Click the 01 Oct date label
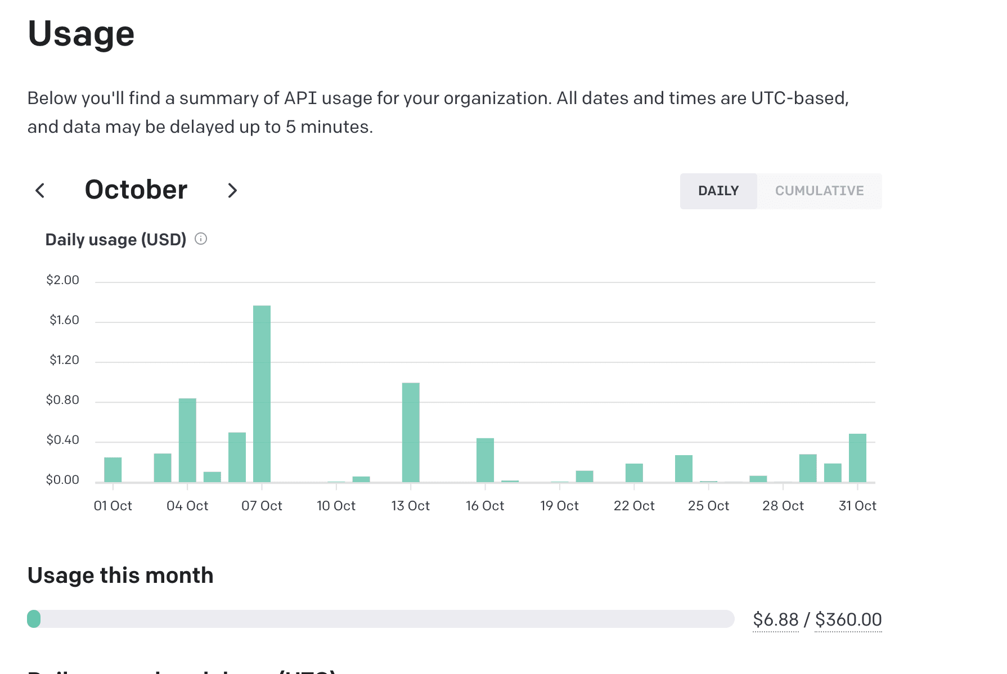 tap(113, 505)
